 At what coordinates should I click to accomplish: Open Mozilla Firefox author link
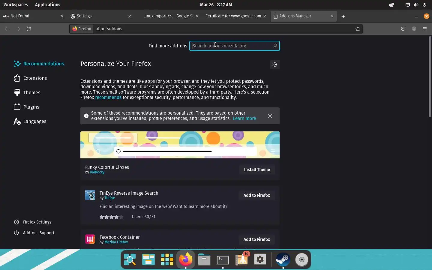(x=116, y=242)
